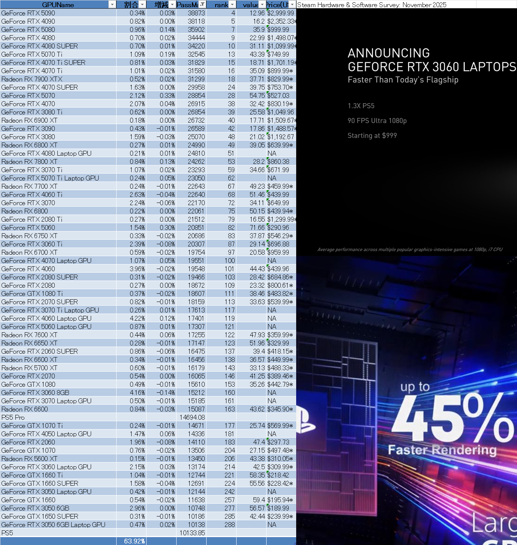Select the GeForce GTX 1650 SUPER cell
The width and height of the screenshot is (517, 545).
click(x=58, y=516)
